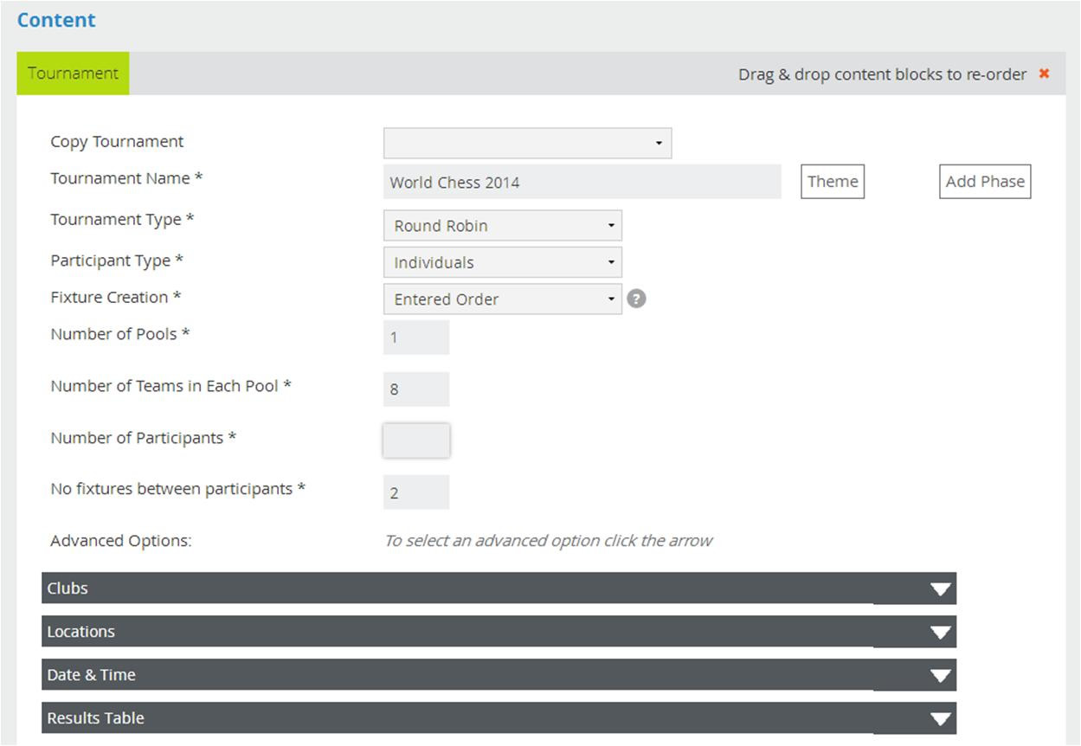Click the Tournament Type dropdown arrow
1081x746 pixels.
coord(612,225)
